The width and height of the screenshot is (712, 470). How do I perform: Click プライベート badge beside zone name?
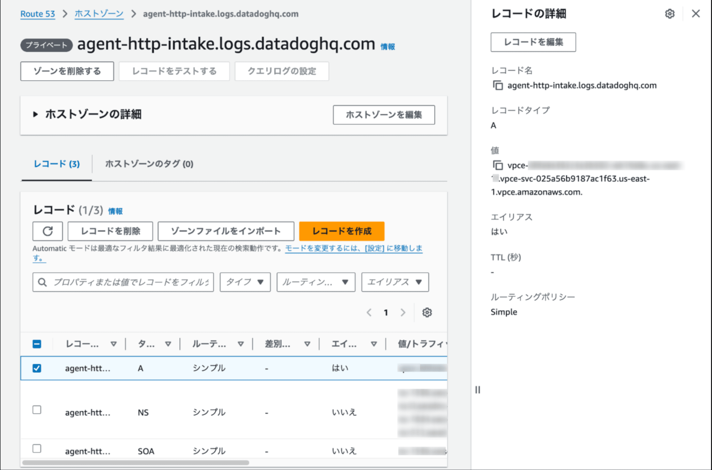tap(46, 45)
